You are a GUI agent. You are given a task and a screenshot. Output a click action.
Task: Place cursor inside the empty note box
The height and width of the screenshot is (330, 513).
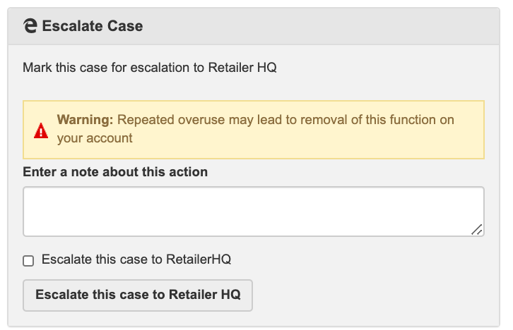pyautogui.click(x=254, y=212)
